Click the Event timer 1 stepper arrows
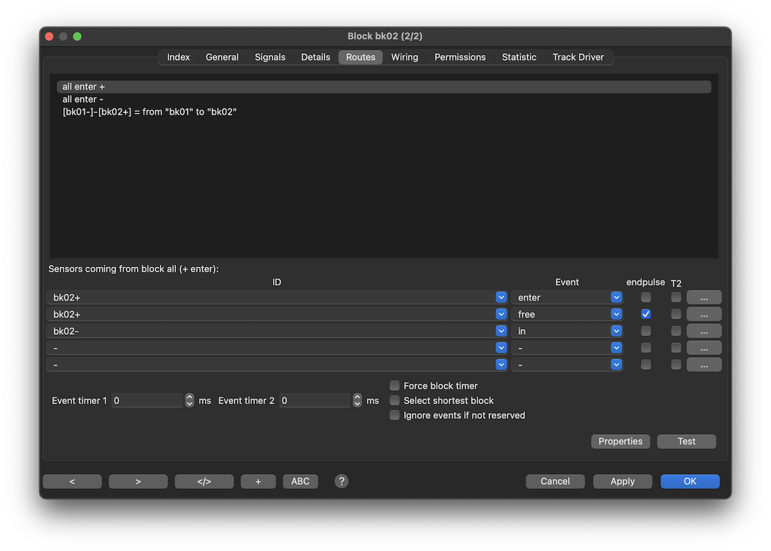Image resolution: width=771 pixels, height=551 pixels. 190,400
